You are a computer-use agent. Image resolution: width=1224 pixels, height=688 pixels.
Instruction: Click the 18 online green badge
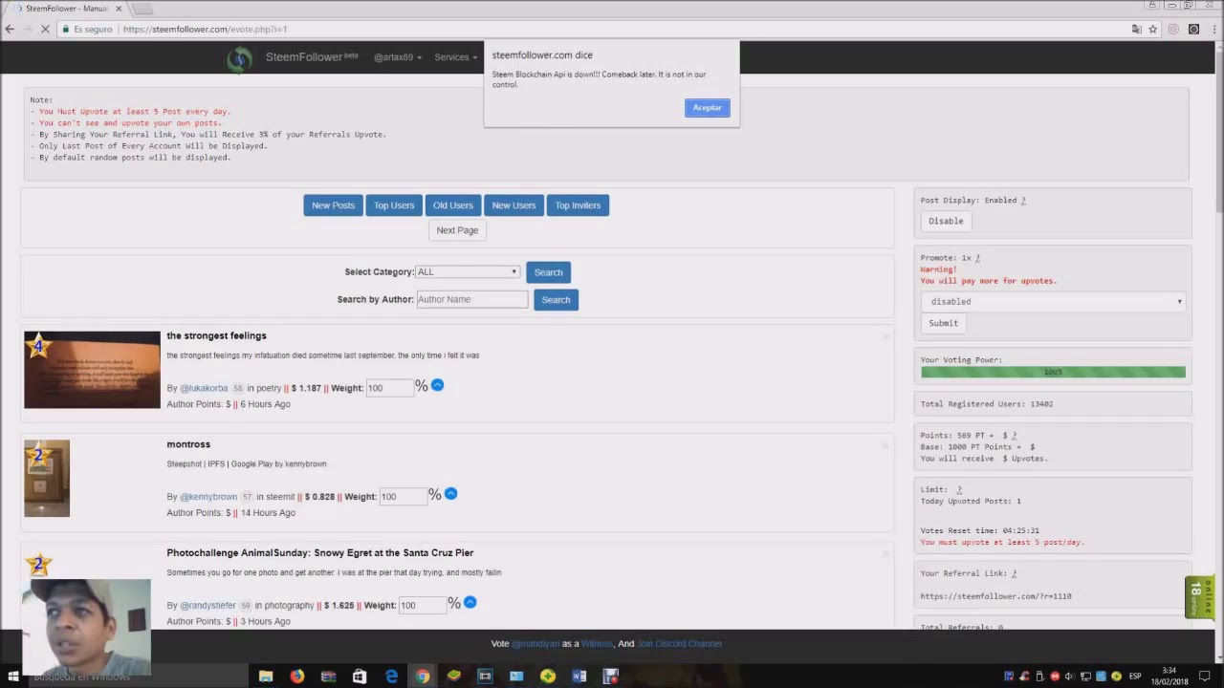[1199, 598]
